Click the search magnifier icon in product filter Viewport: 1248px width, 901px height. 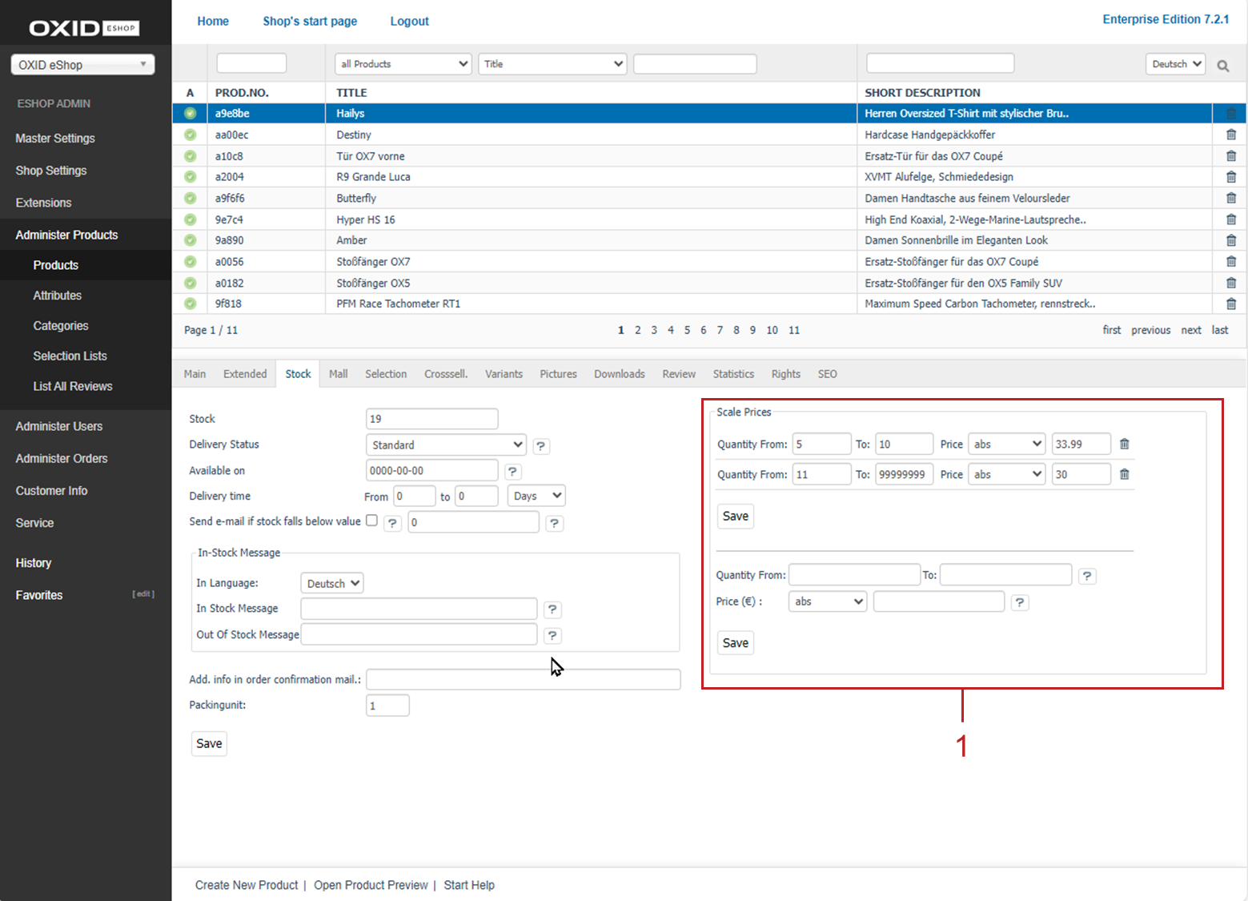click(x=1222, y=66)
